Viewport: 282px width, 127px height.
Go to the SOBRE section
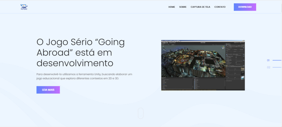click(183, 7)
